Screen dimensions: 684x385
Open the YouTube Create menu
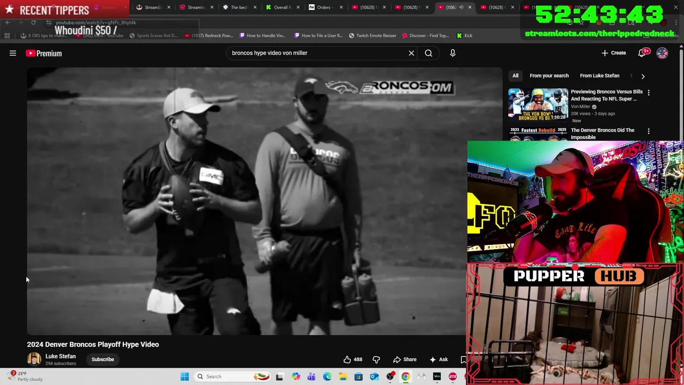click(x=613, y=53)
